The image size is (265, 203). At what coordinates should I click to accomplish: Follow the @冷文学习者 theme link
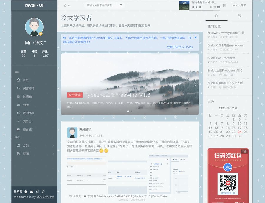(45, 197)
